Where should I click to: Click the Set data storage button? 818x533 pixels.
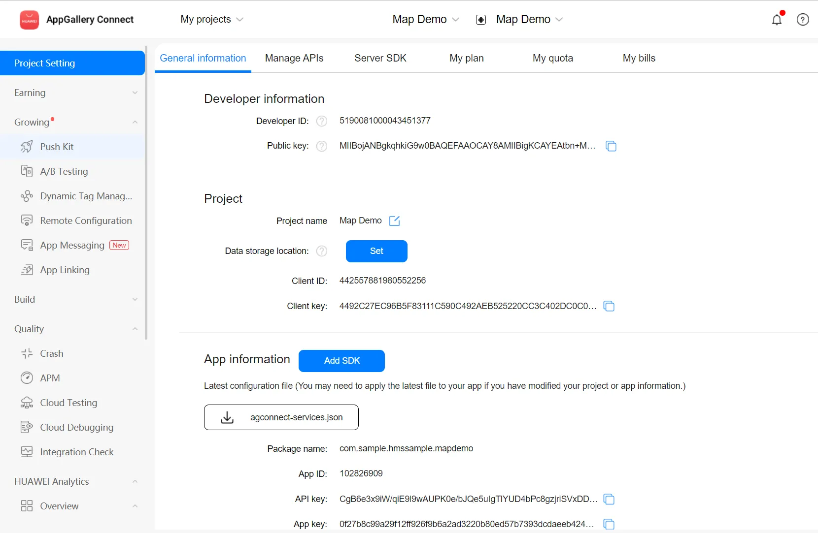click(376, 251)
